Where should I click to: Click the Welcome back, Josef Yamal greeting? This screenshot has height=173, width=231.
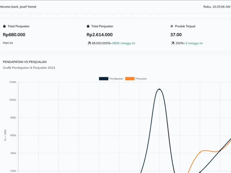coord(17,7)
